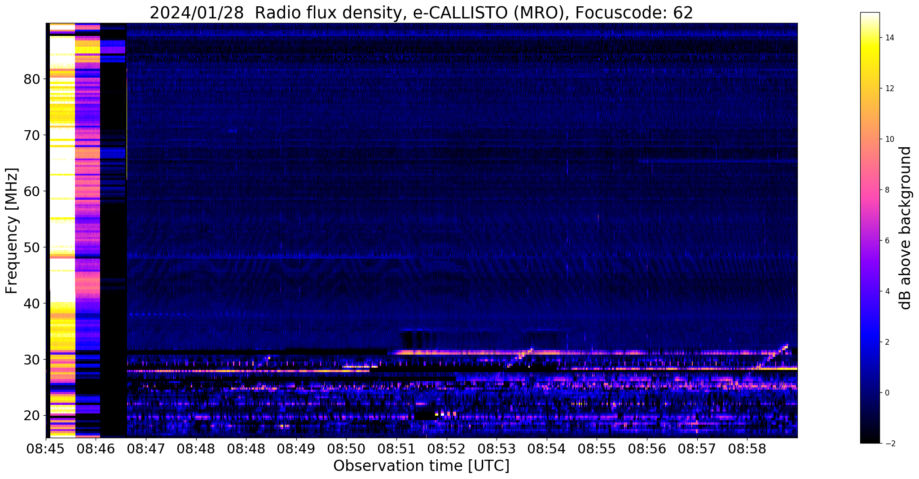Select the 80 MHz frequency tick label
919x479 pixels.
pyautogui.click(x=32, y=79)
